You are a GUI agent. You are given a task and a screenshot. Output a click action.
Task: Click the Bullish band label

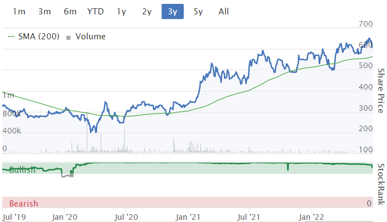(x=22, y=170)
